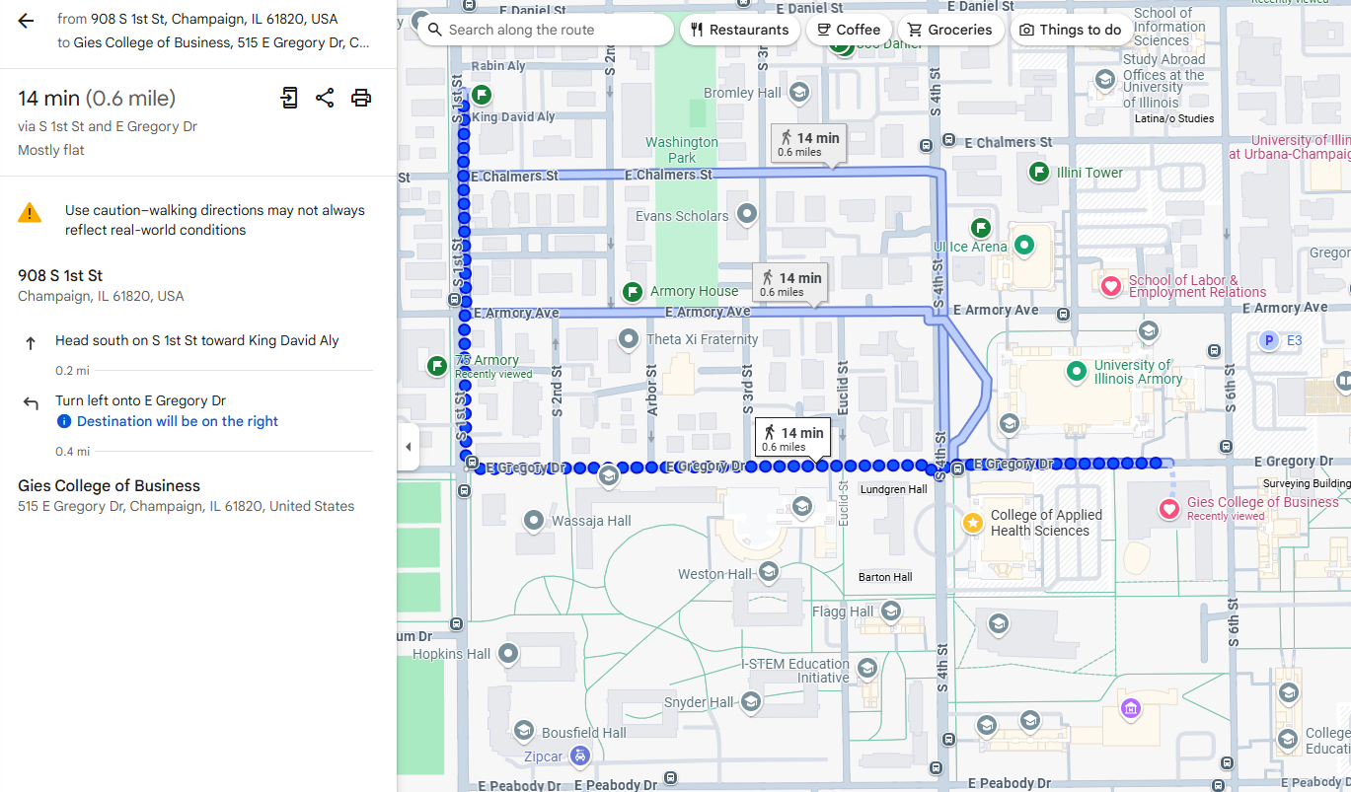Expand the Head south on S 1st St step
Screen dimensions: 1351x792
click(196, 341)
